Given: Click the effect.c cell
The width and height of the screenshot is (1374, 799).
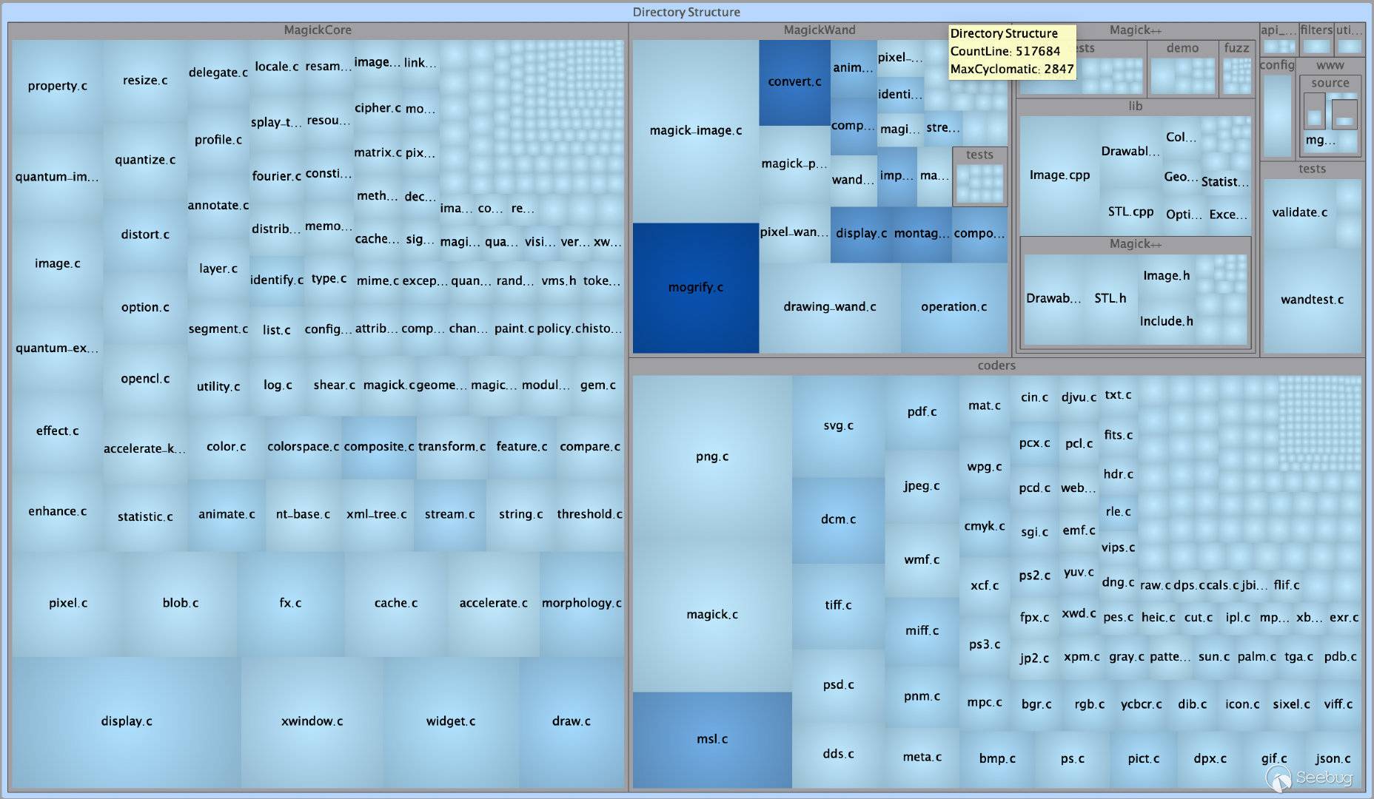Looking at the screenshot, I should pos(58,431).
